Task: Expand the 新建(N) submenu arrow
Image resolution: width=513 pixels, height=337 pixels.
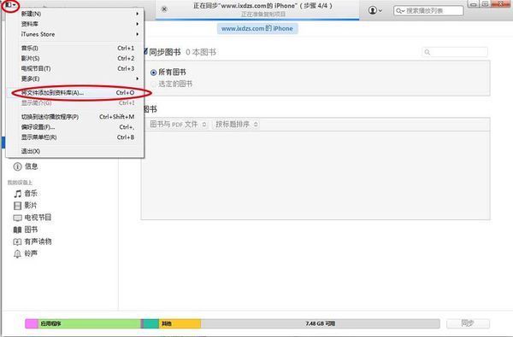Action: (138, 14)
